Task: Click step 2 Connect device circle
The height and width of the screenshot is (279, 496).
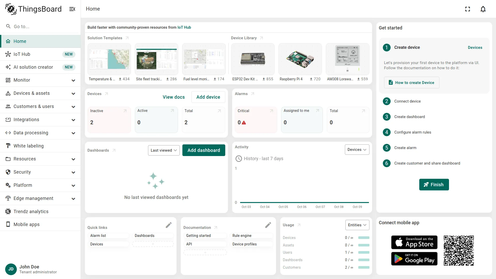Action: coord(386,101)
